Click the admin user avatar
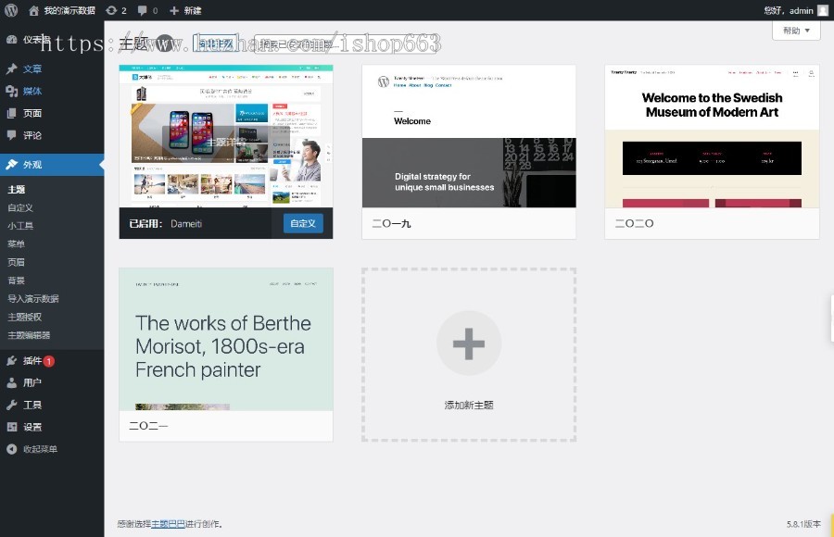 tap(822, 10)
